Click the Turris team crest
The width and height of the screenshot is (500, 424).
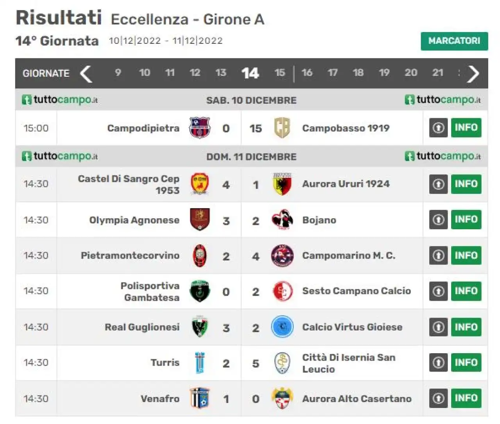coord(200,363)
